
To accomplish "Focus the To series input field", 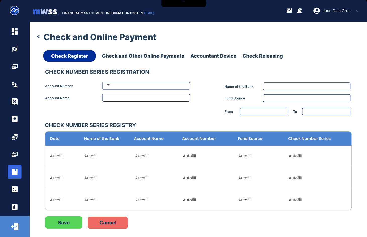I will coord(326,112).
